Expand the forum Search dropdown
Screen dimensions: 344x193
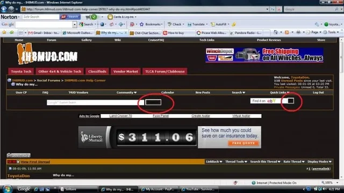pos(238,93)
